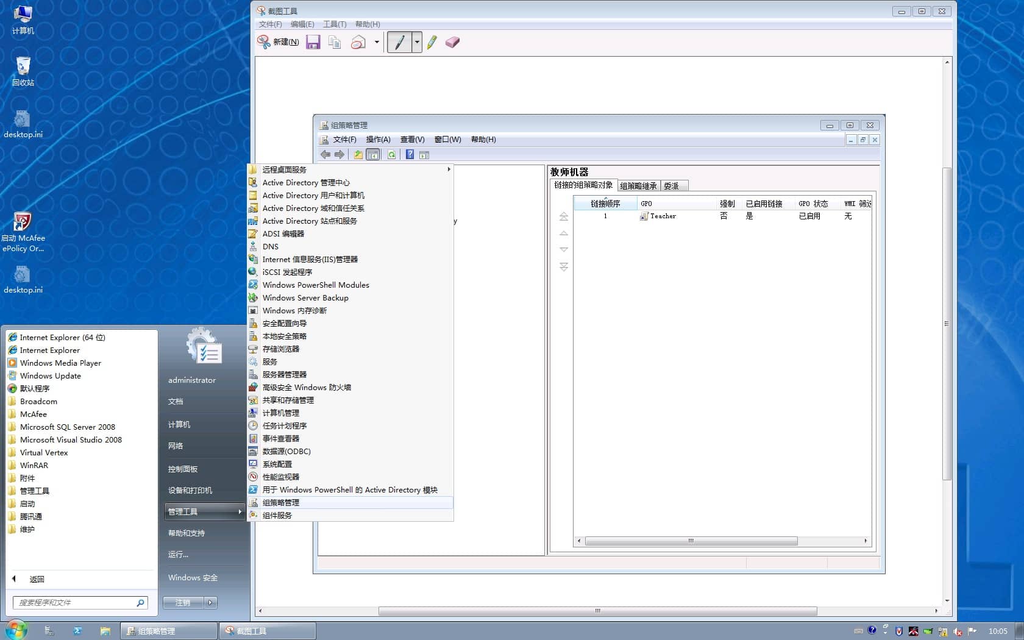Select the pink eraser tool
This screenshot has width=1024, height=640.
click(x=452, y=42)
